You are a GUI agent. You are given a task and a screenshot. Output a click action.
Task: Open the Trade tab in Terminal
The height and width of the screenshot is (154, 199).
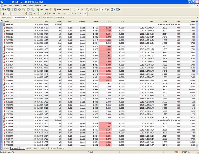(6, 148)
